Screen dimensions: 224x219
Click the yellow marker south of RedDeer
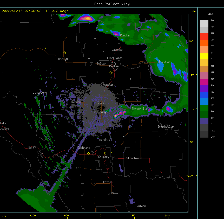pyautogui.click(x=111, y=73)
